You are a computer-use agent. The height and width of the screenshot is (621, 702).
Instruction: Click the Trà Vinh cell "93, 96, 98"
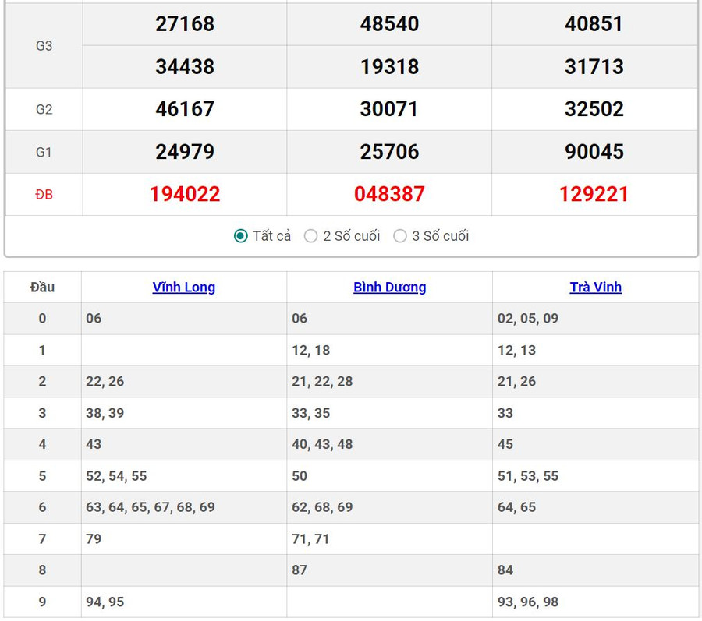528,602
